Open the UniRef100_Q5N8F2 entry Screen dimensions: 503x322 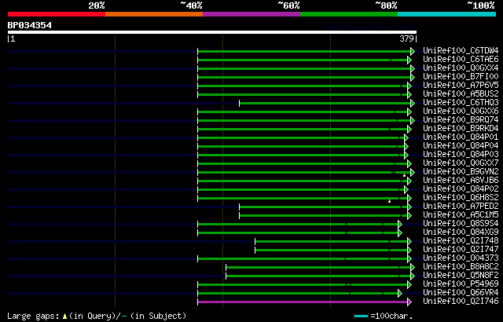(461, 276)
